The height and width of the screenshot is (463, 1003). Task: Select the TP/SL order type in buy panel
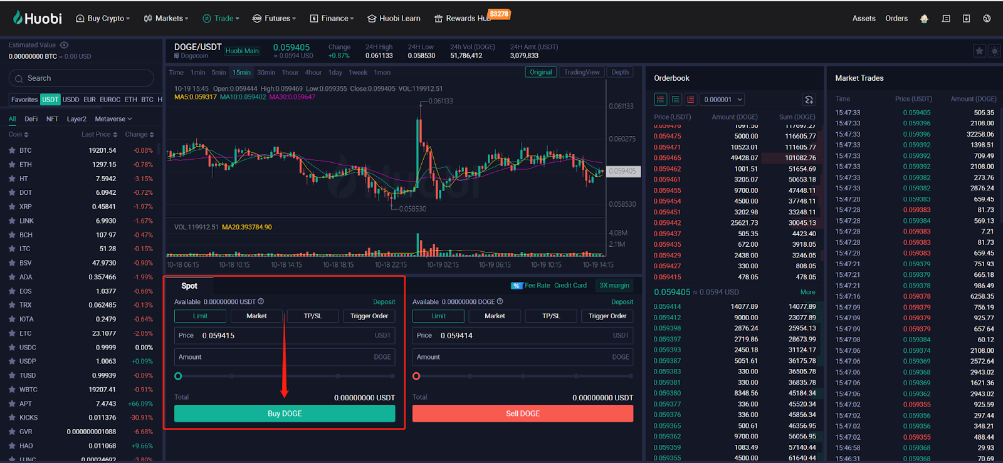click(313, 316)
